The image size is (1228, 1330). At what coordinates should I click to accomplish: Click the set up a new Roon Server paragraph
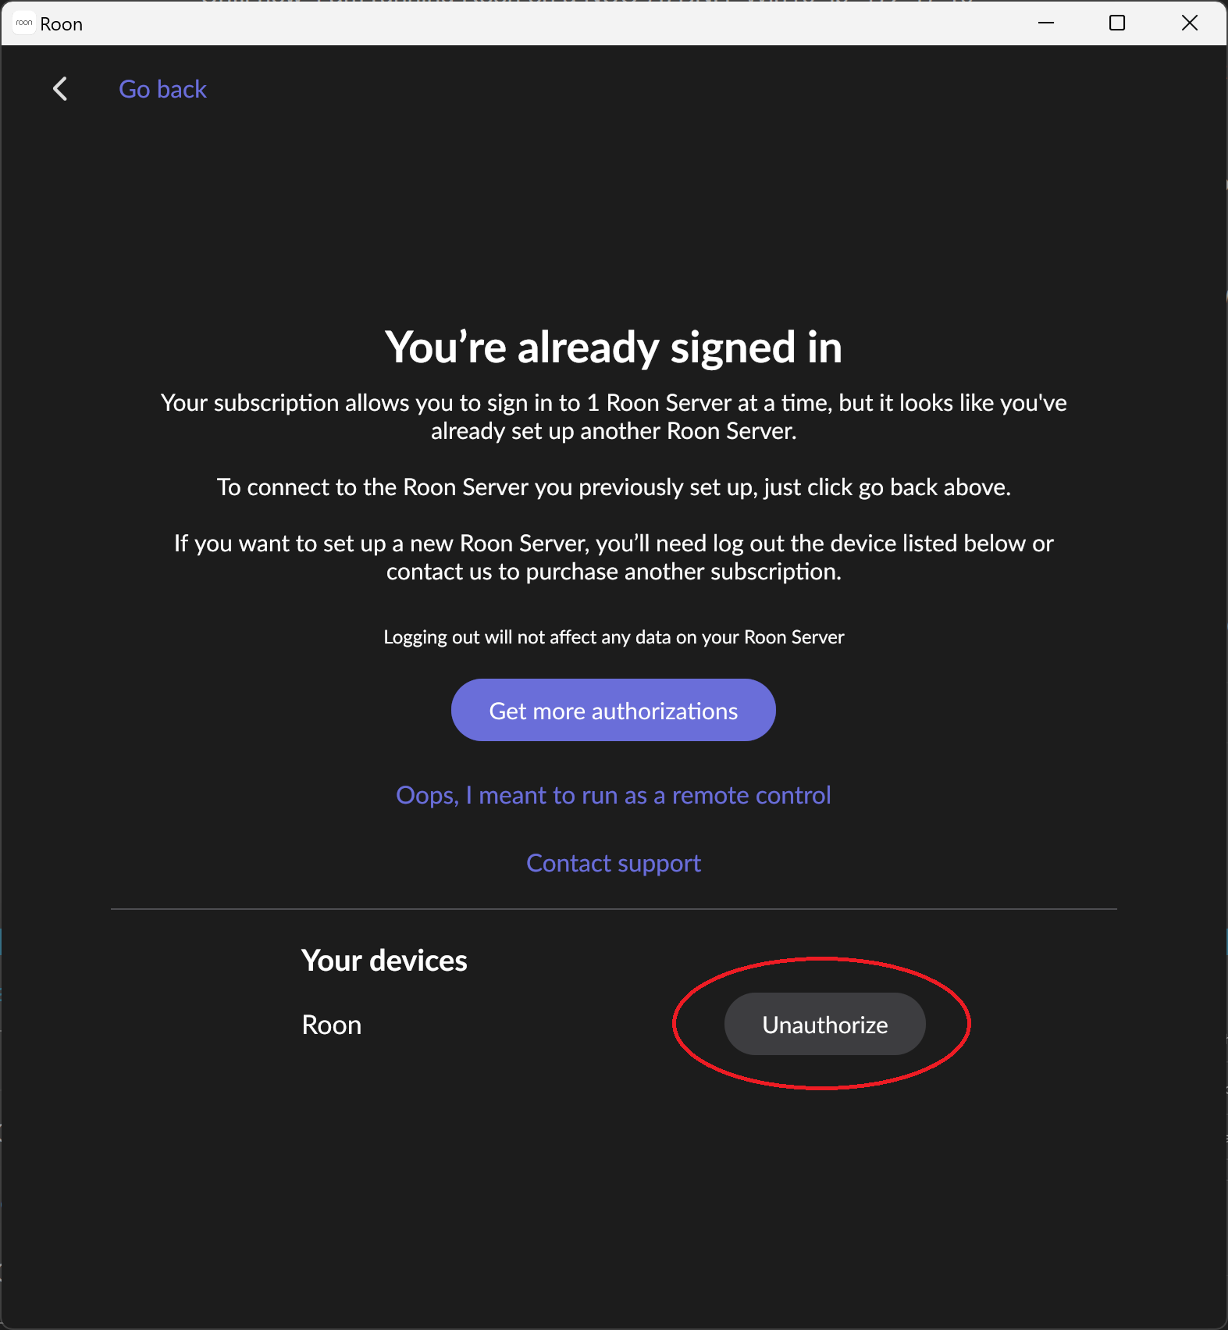point(614,557)
